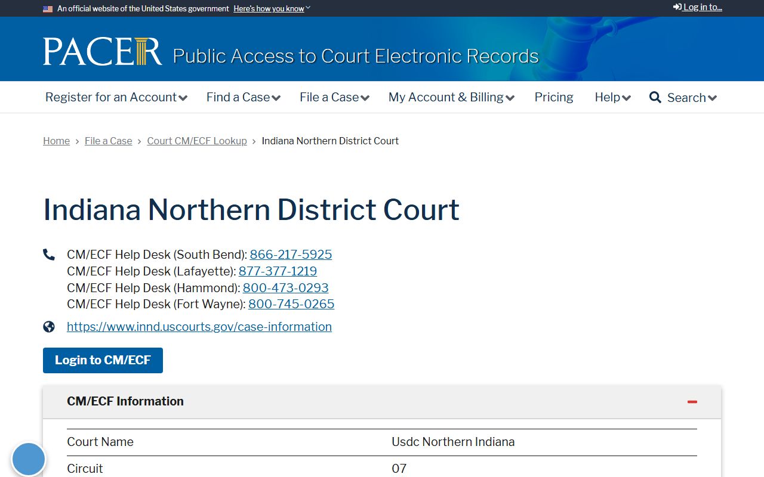The height and width of the screenshot is (477, 764).
Task: Click the Circuit row label
Action: [85, 469]
